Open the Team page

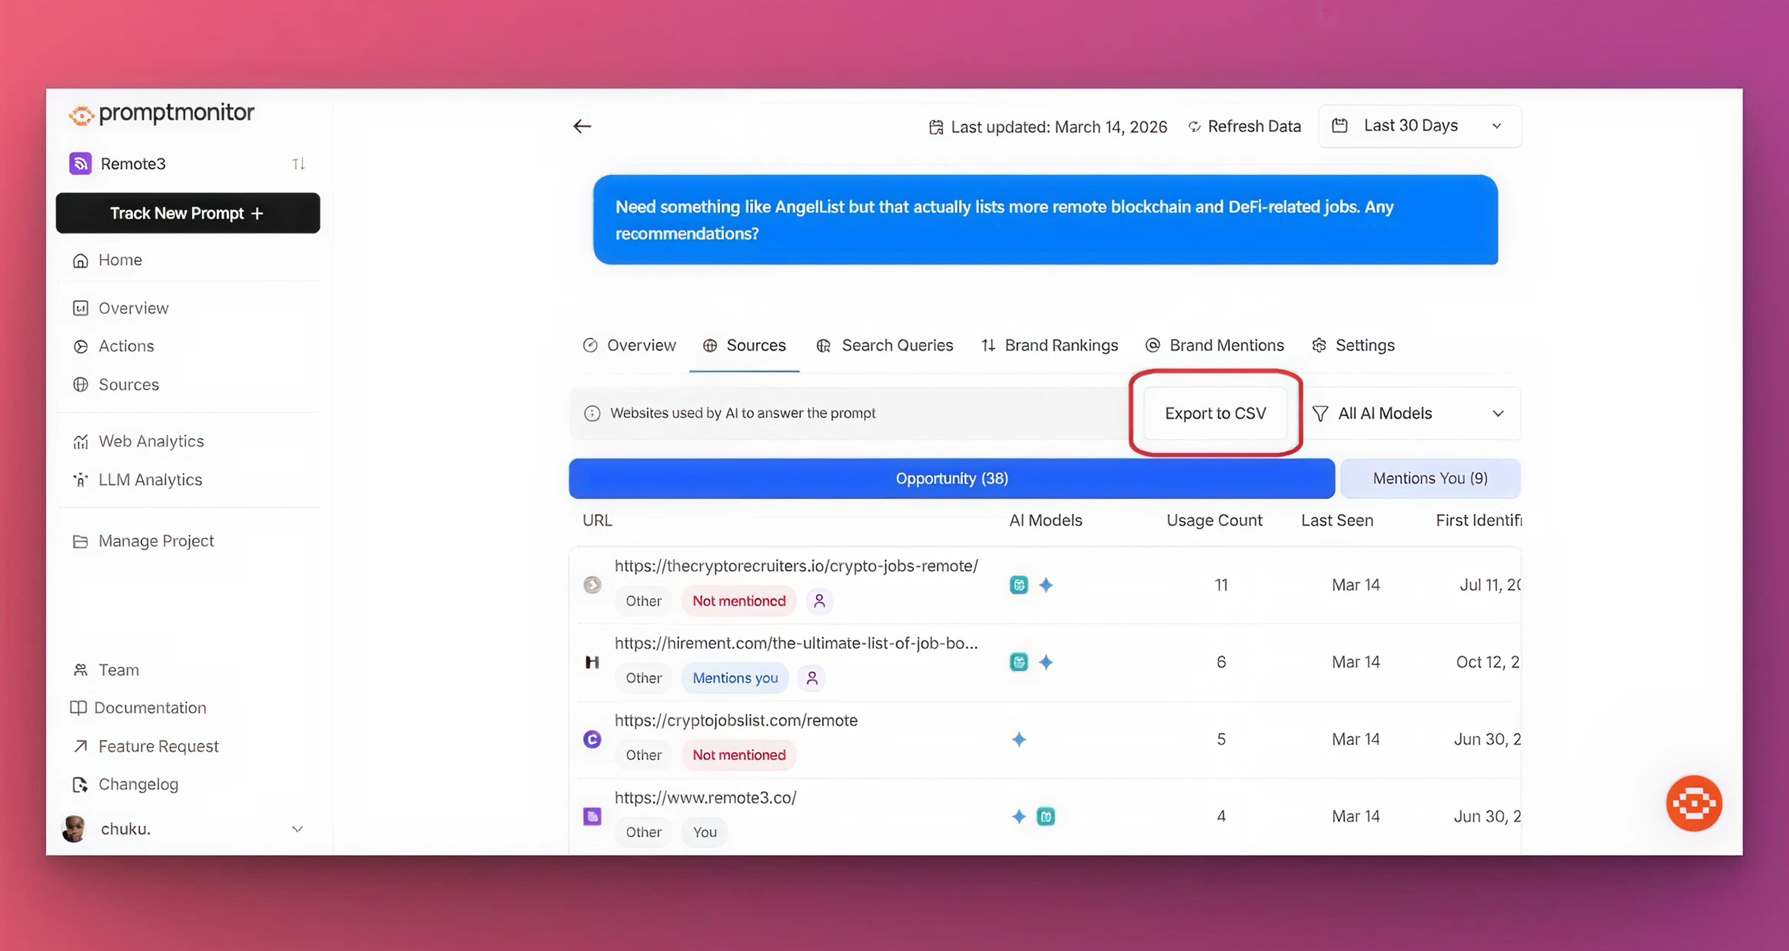tap(106, 670)
